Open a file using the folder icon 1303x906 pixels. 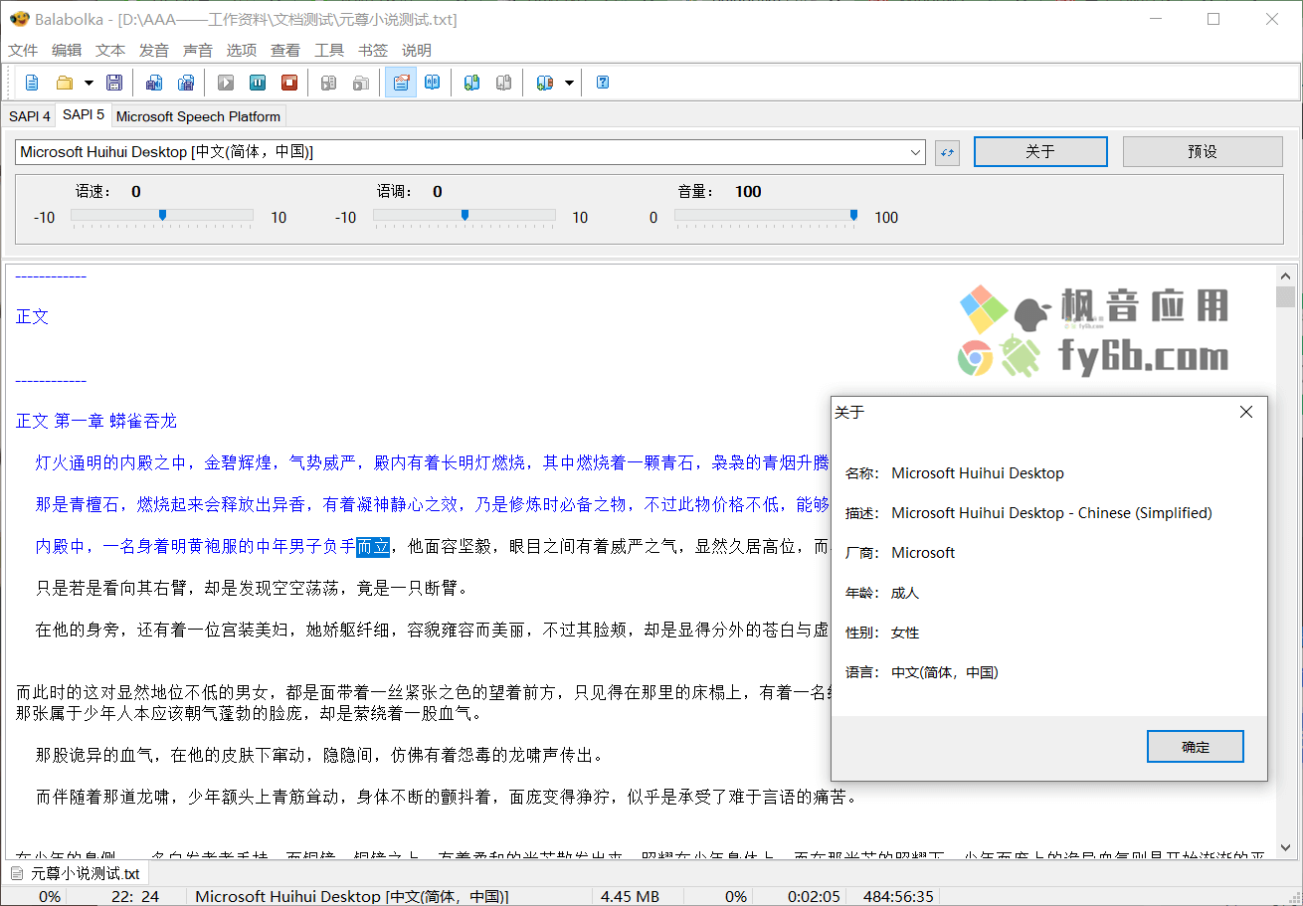[65, 83]
